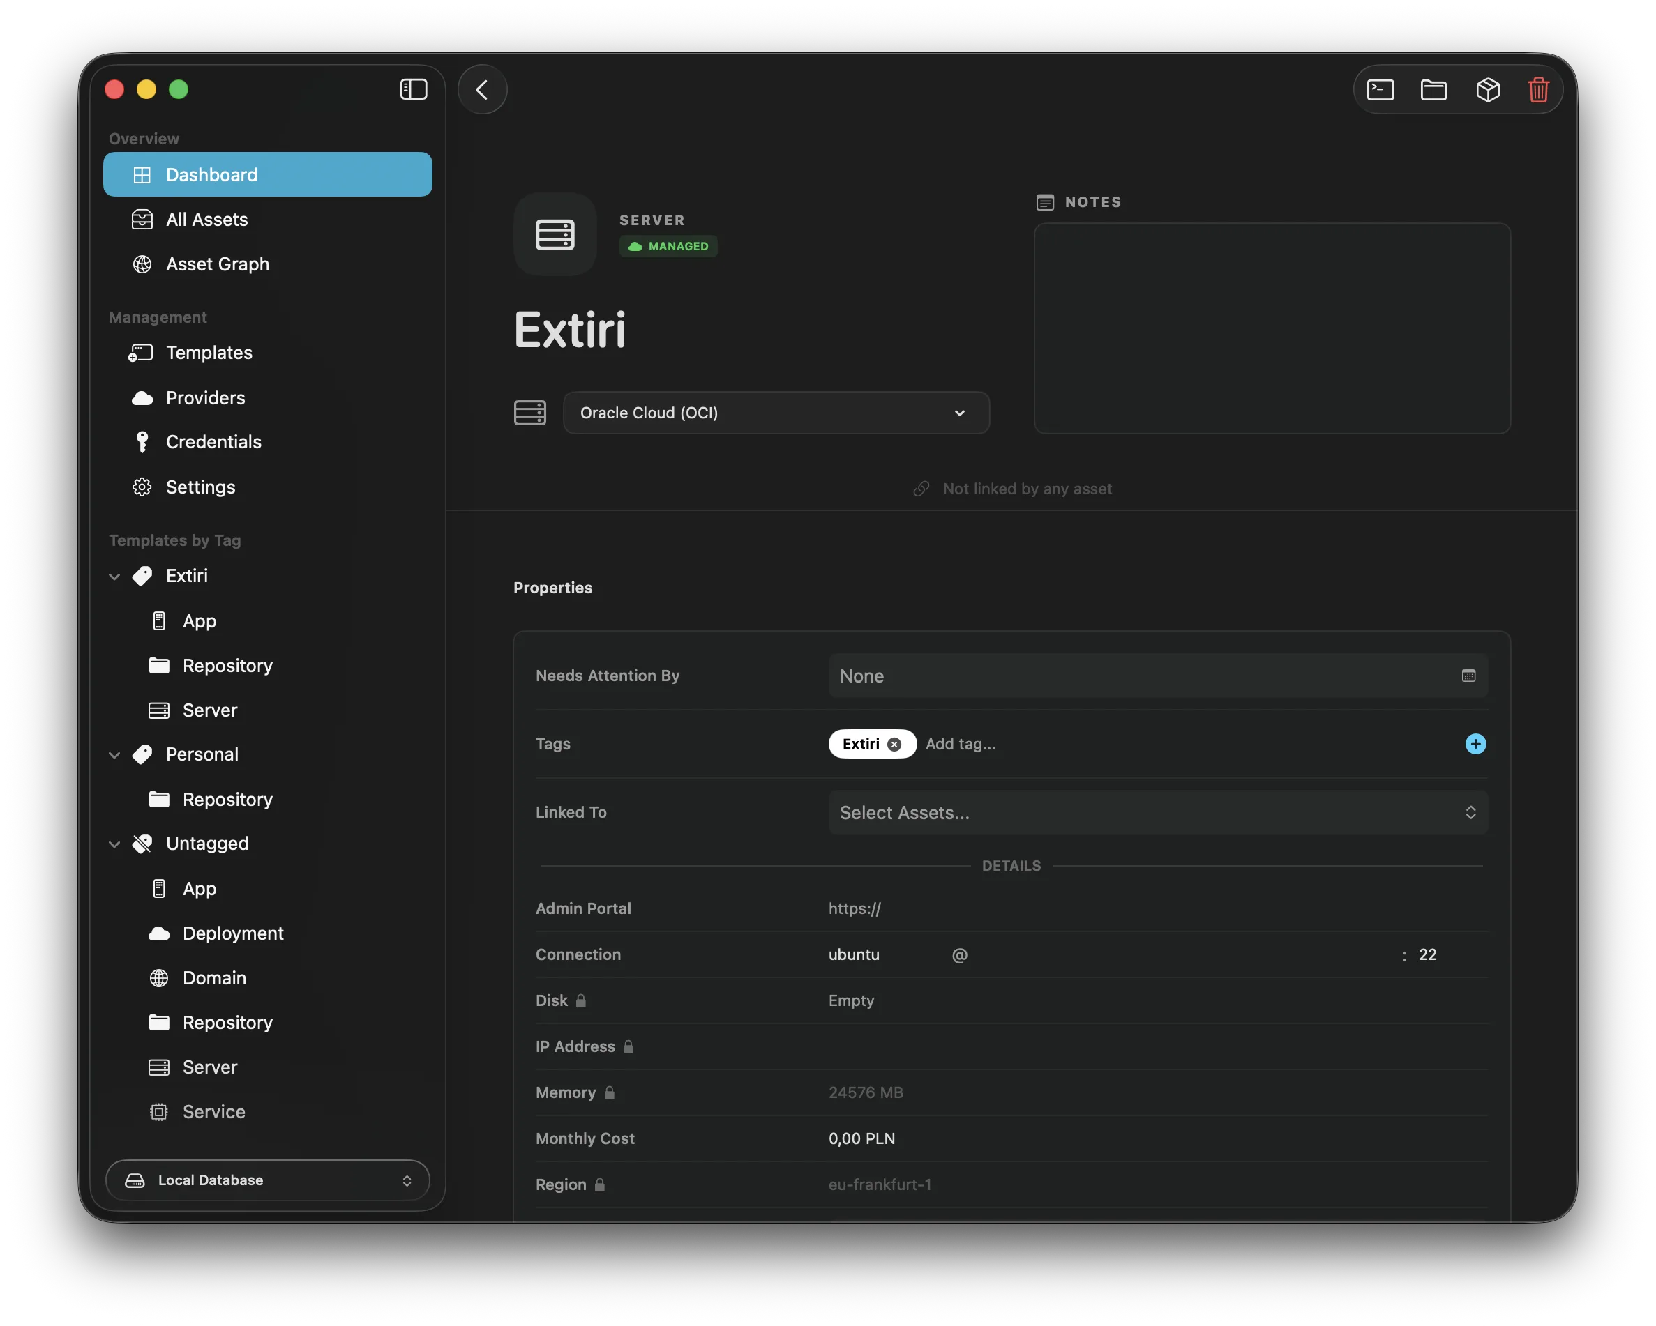
Task: Open Settings in the sidebar
Action: click(x=267, y=487)
